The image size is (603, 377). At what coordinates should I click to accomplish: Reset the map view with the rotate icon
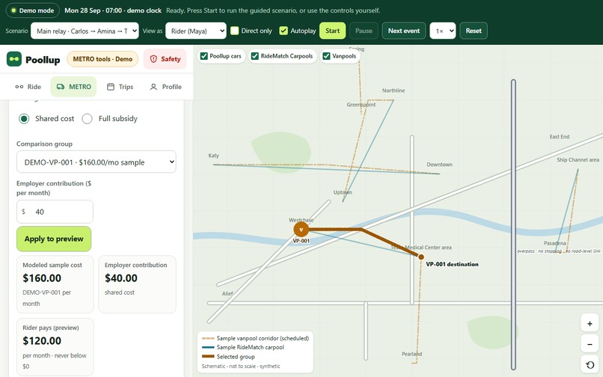point(590,365)
